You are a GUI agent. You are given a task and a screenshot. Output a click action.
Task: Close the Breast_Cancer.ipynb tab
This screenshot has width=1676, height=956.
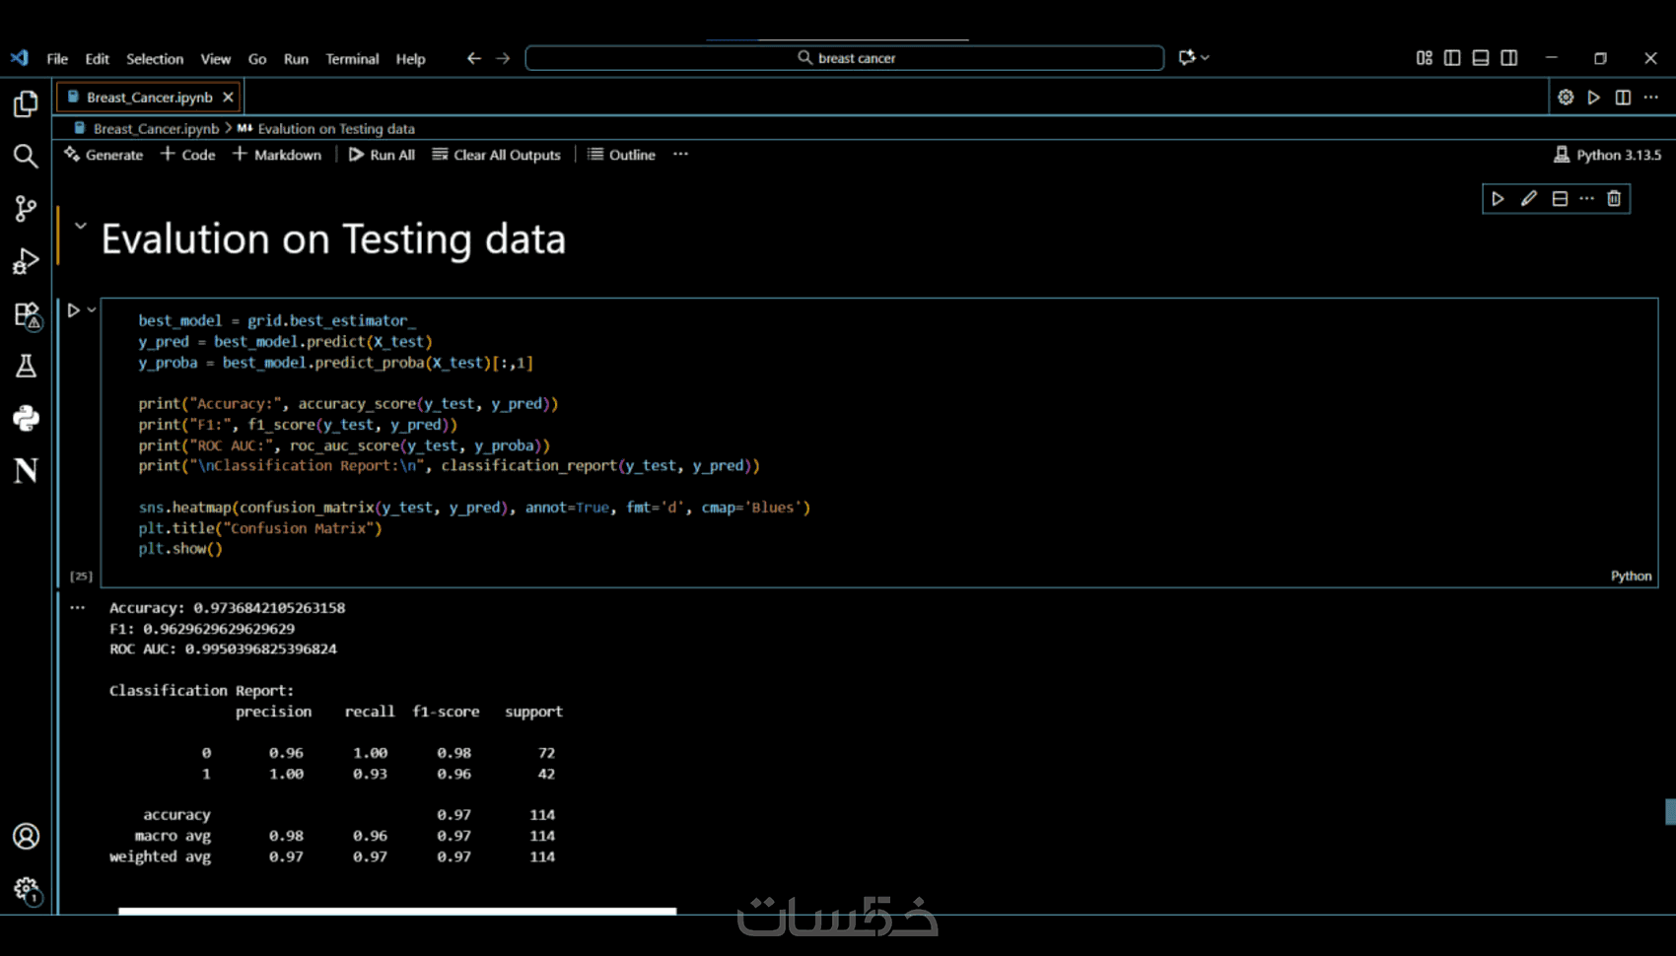point(228,97)
